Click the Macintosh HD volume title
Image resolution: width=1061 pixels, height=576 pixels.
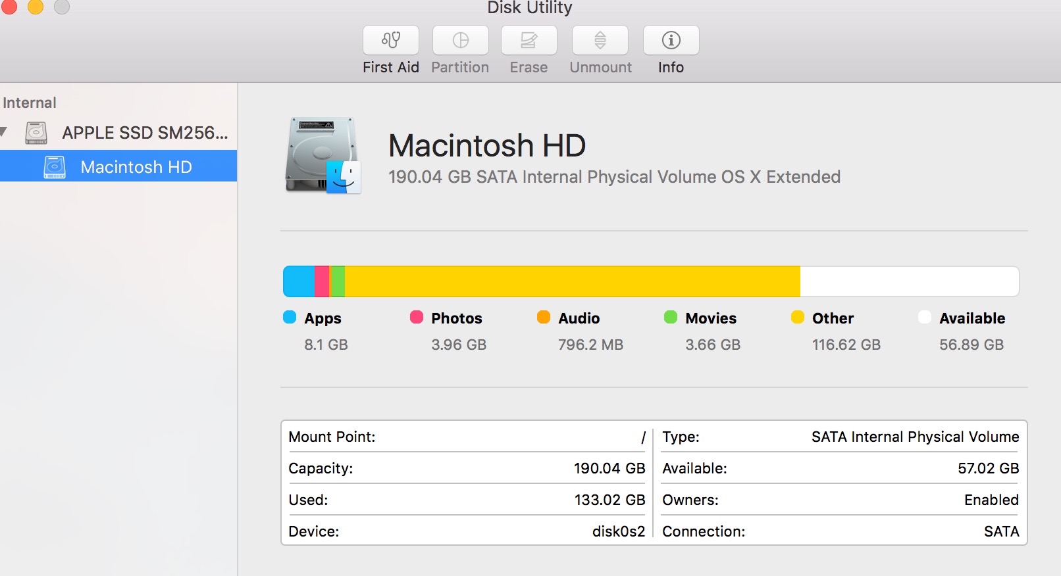coord(487,145)
